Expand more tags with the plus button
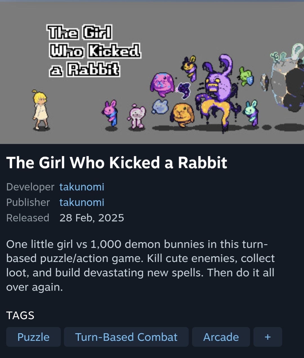 pos(268,337)
